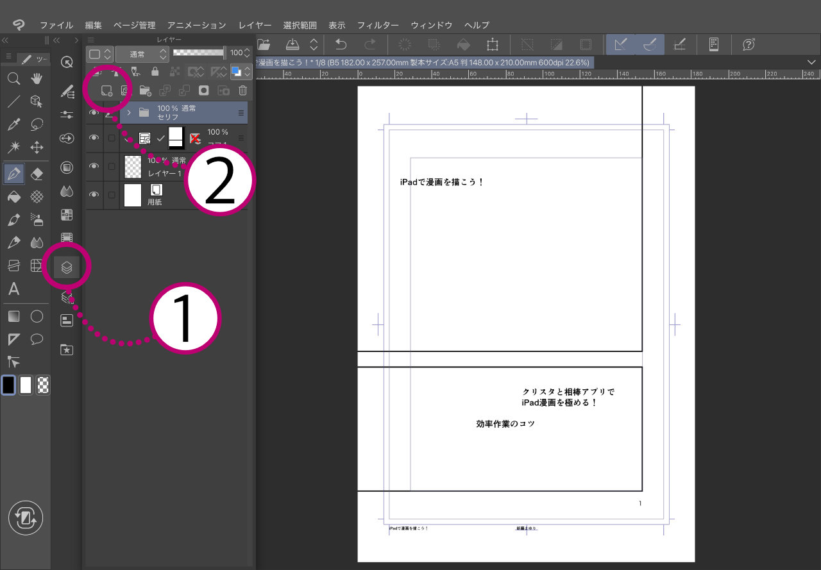Image resolution: width=821 pixels, height=570 pixels.
Task: Select the Hand move tool
Action: tap(37, 79)
